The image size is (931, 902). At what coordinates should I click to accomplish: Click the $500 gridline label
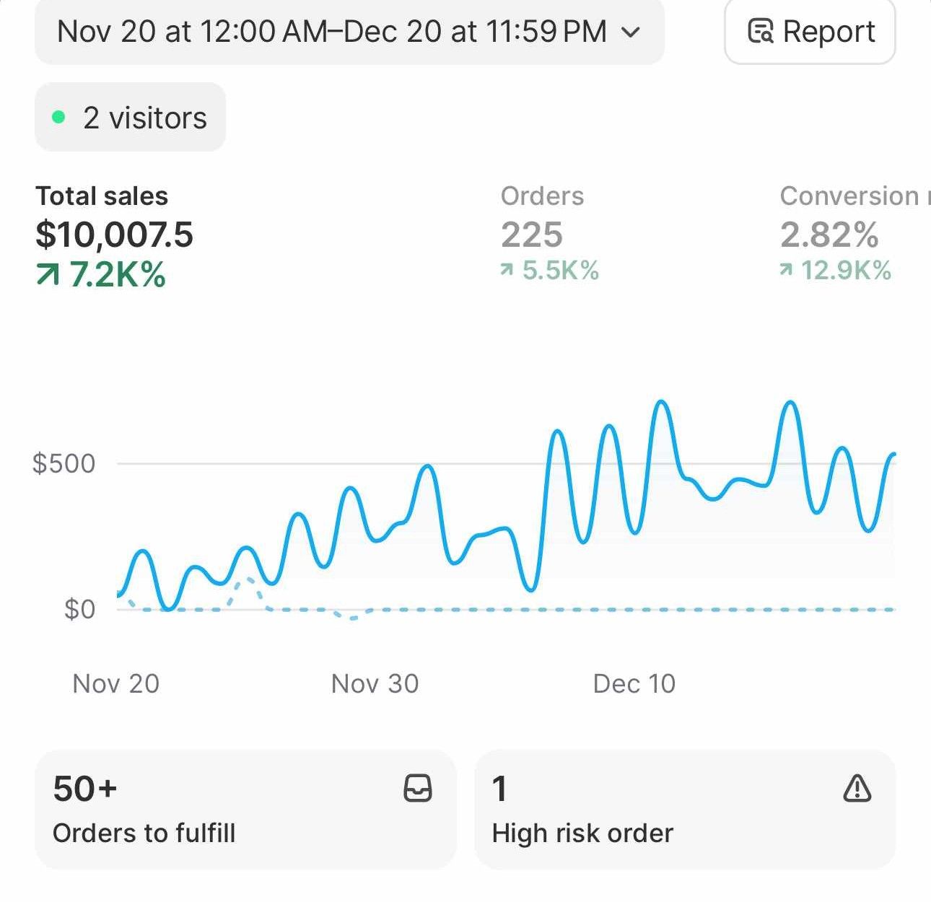[x=64, y=463]
